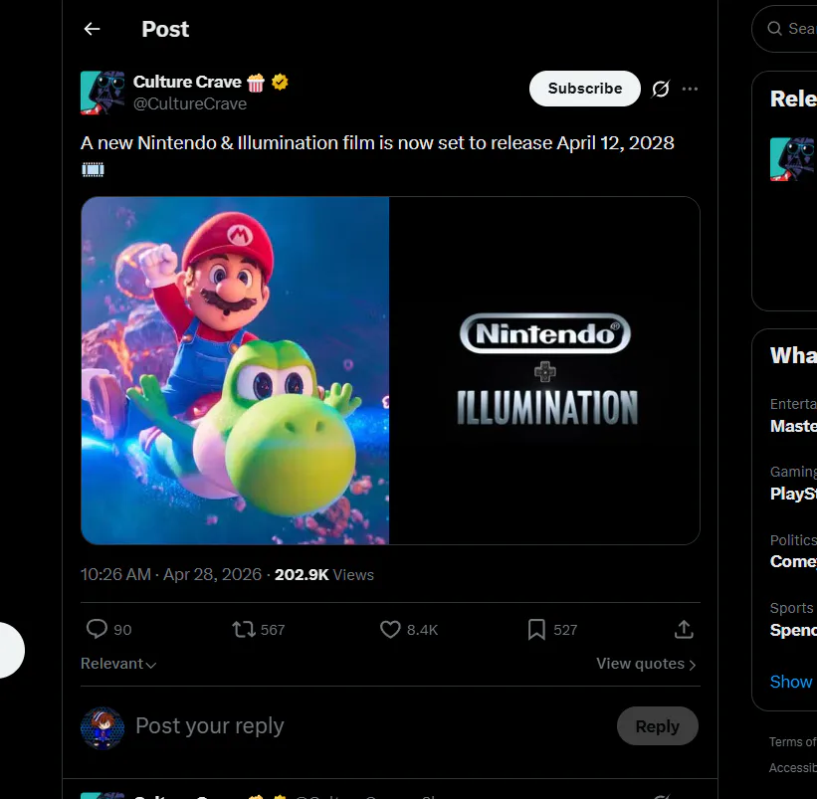Click the greyed Reply button
The height and width of the screenshot is (799, 817).
click(657, 726)
